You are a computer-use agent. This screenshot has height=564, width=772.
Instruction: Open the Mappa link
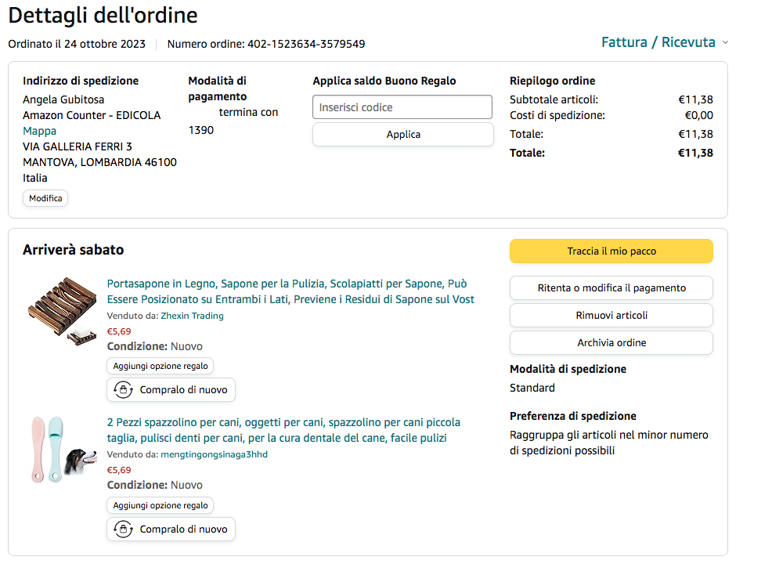click(39, 131)
